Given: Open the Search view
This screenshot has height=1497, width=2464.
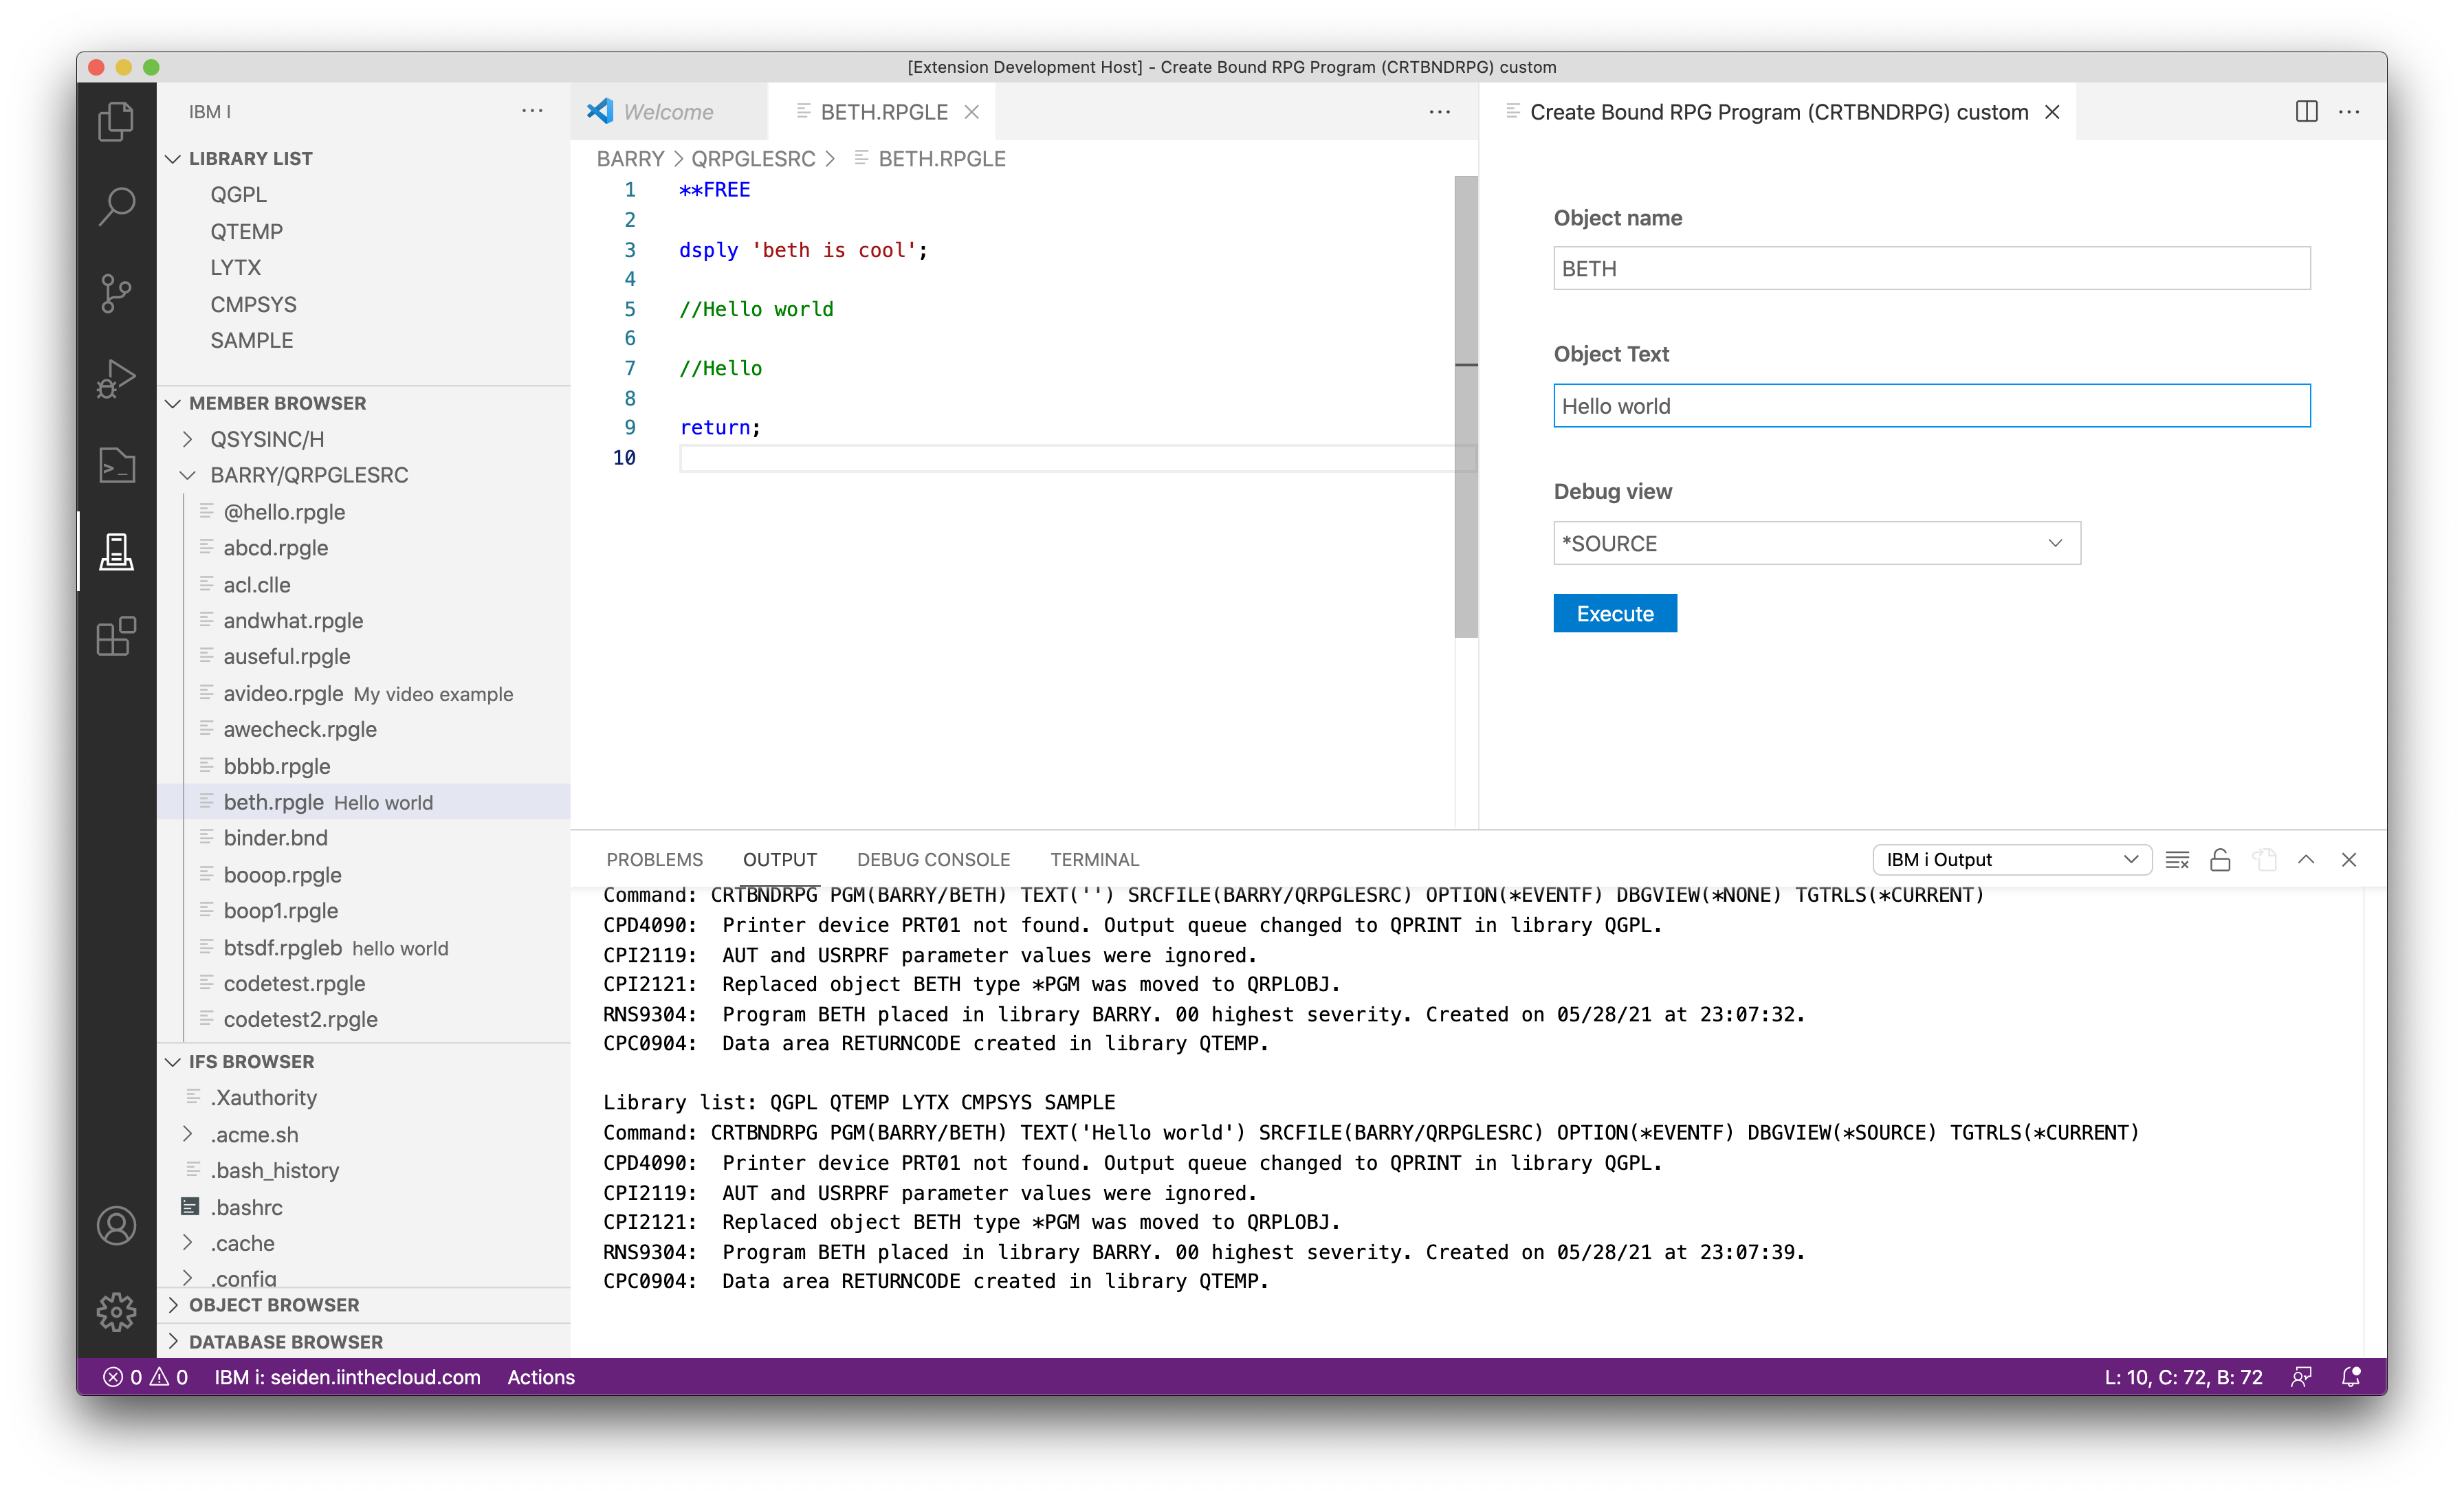Looking at the screenshot, I should [117, 205].
